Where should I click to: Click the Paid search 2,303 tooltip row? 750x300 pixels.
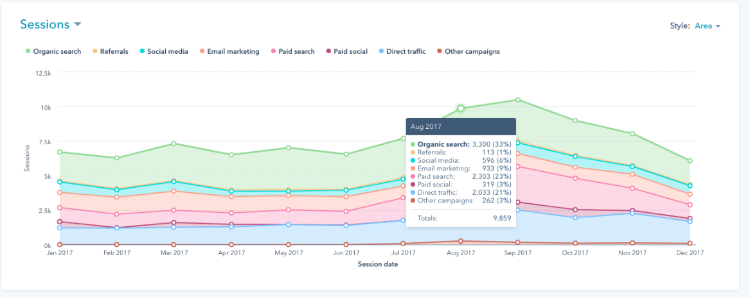[461, 176]
